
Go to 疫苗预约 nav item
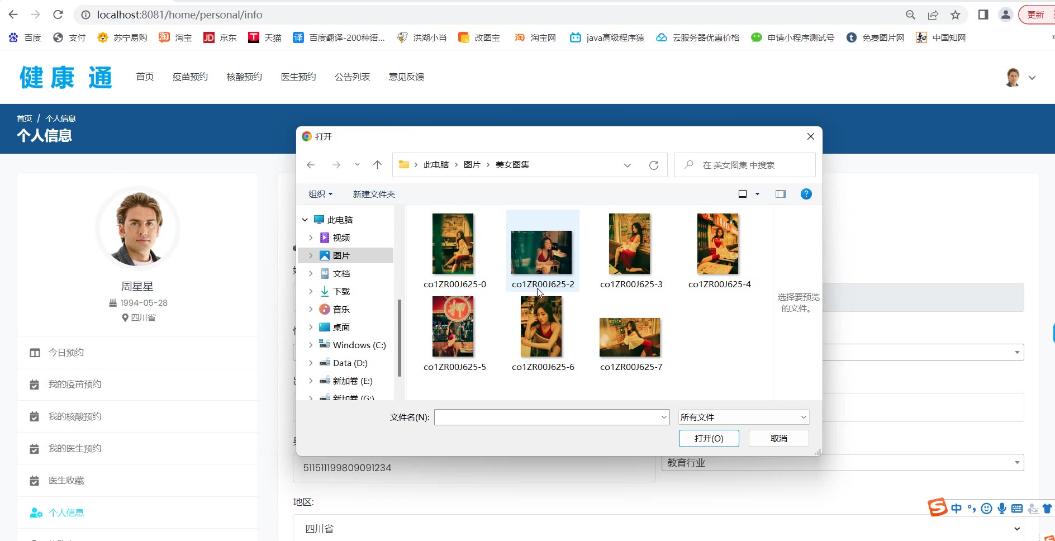point(190,77)
